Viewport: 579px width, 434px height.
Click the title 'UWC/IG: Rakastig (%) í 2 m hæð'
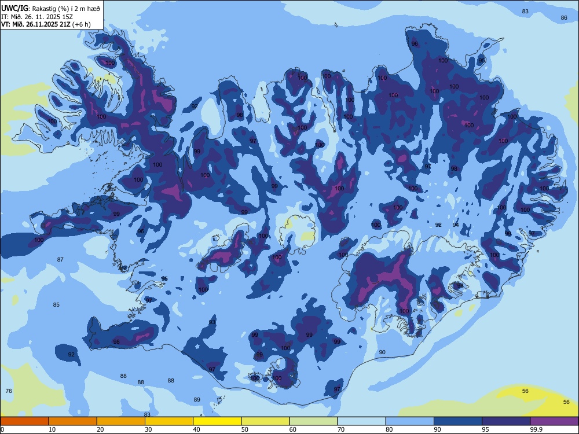click(50, 9)
